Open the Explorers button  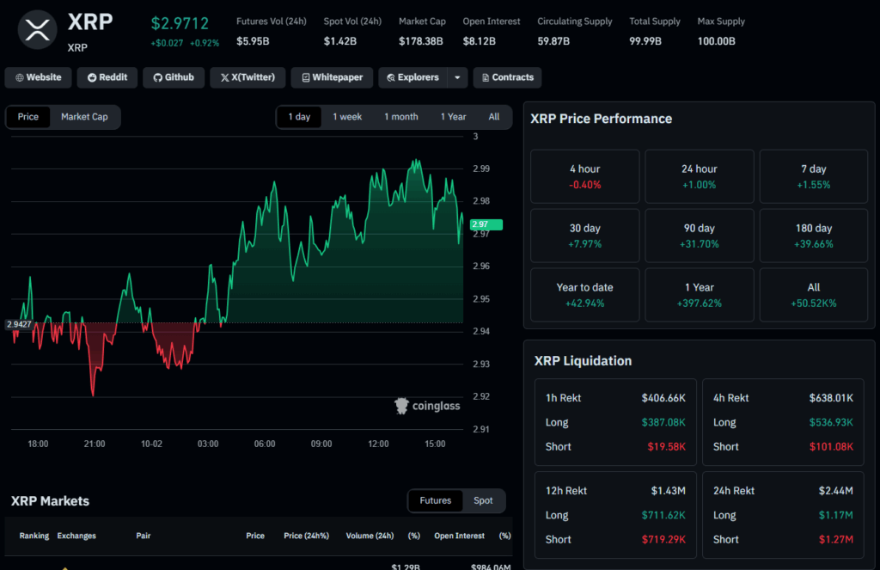[x=413, y=77]
